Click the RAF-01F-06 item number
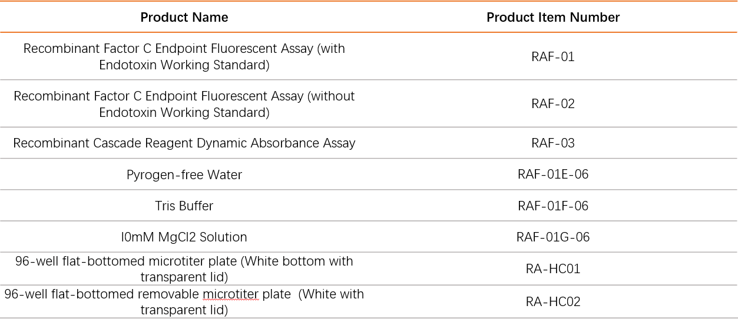738x319 pixels. click(x=553, y=206)
